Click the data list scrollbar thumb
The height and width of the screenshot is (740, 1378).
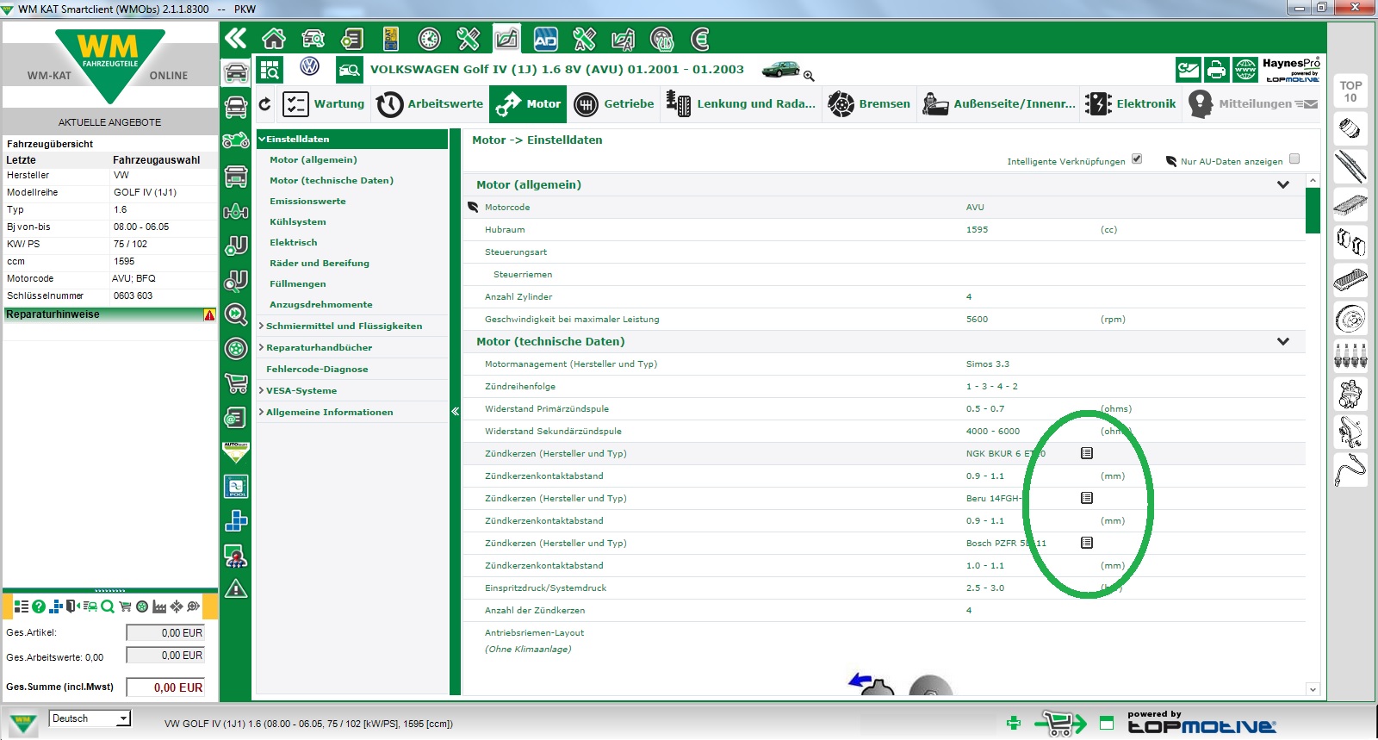1313,210
